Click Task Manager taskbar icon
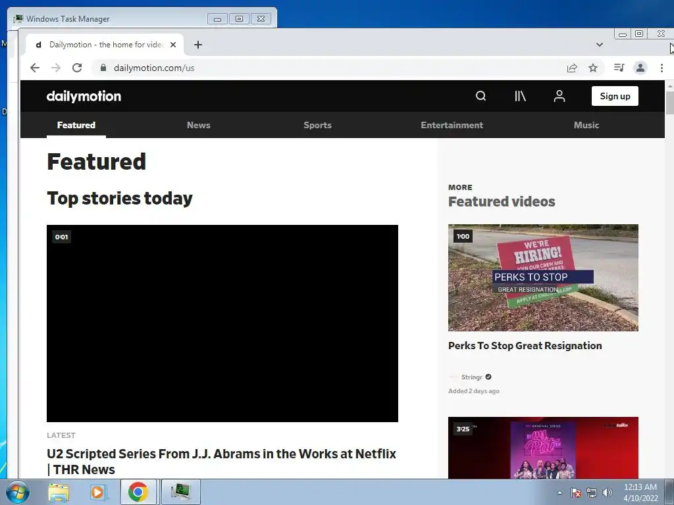The height and width of the screenshot is (505, 674). click(180, 492)
